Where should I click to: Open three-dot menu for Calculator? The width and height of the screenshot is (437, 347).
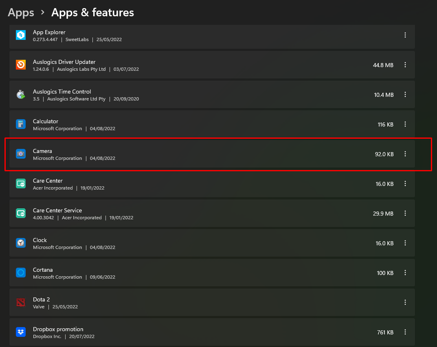point(405,124)
